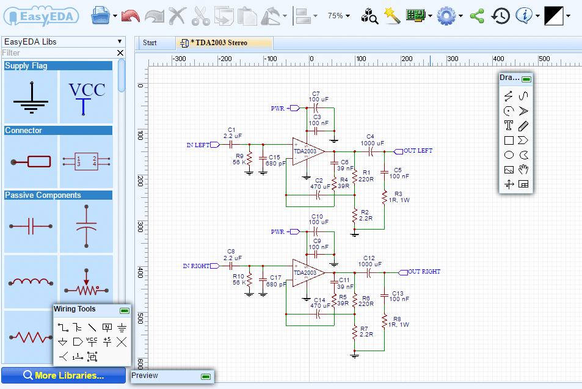This screenshot has height=389, width=582.
Task: Click the Redo arrow in toolbar
Action: pyautogui.click(x=154, y=16)
